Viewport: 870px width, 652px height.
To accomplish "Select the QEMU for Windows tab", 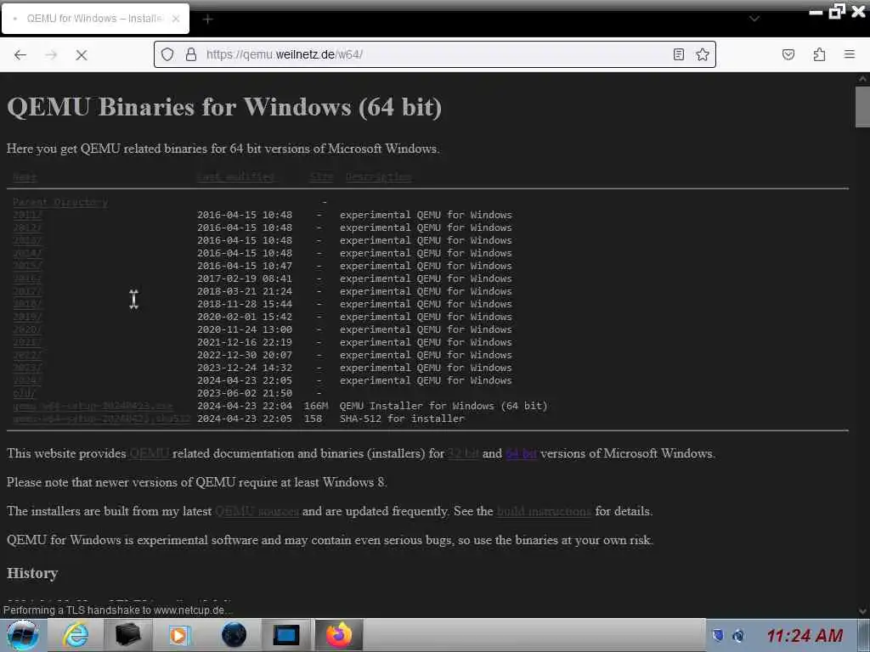I will [95, 19].
